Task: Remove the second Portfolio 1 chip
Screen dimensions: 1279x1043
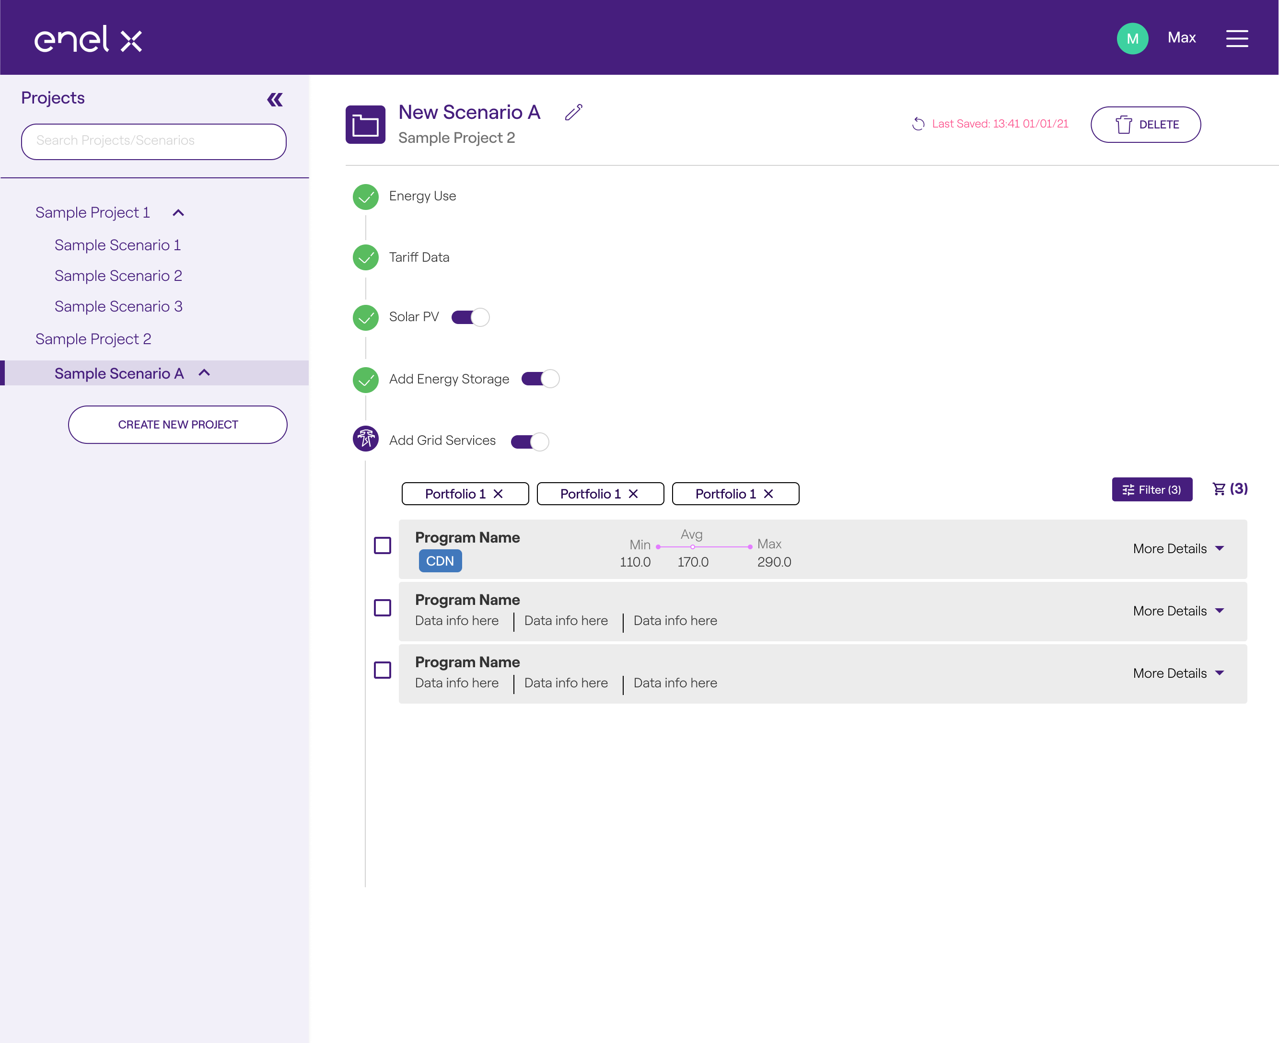Action: [633, 494]
